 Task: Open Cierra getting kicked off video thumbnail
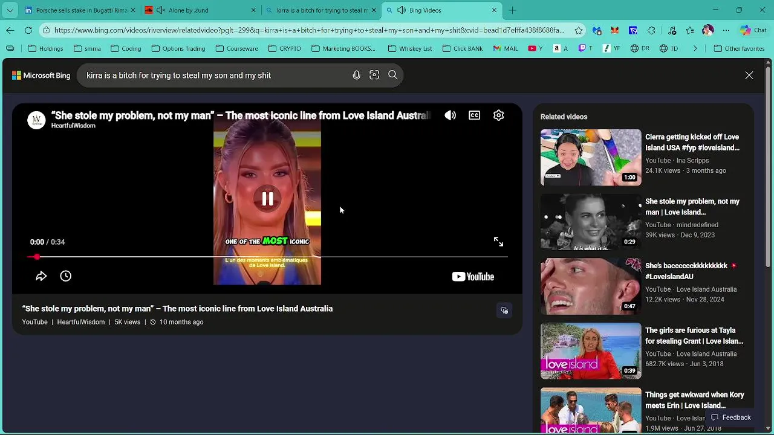click(x=591, y=158)
